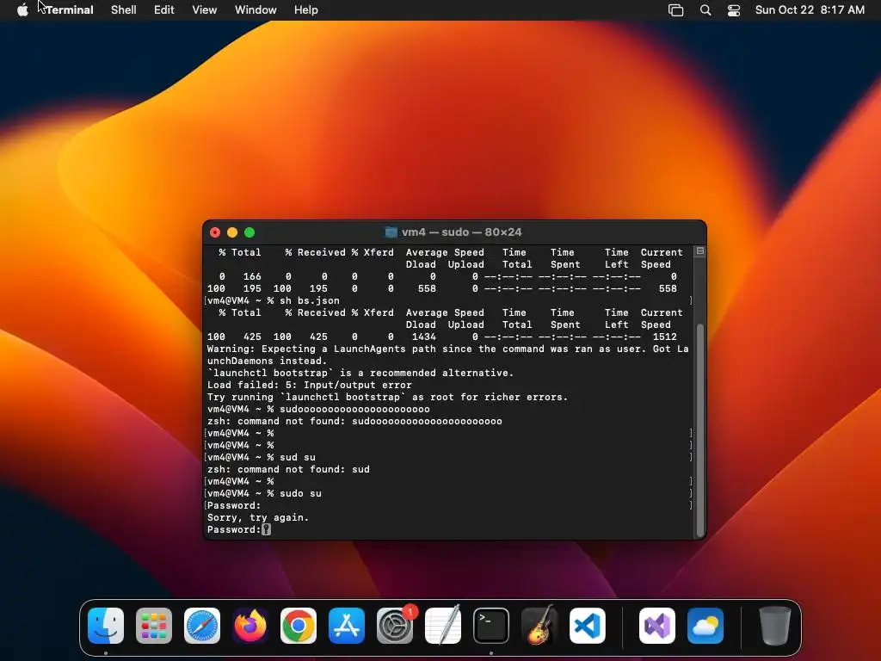Click the 'launchctl bootstrap' recommended alternative line
This screenshot has height=661, width=881.
[360, 374]
